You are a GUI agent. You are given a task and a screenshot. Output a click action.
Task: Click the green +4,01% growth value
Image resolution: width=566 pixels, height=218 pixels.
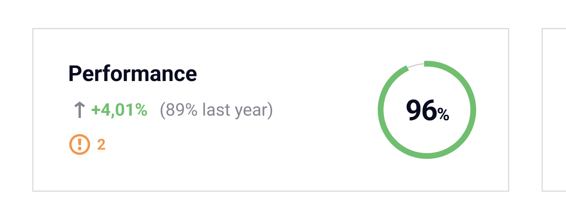coord(119,110)
